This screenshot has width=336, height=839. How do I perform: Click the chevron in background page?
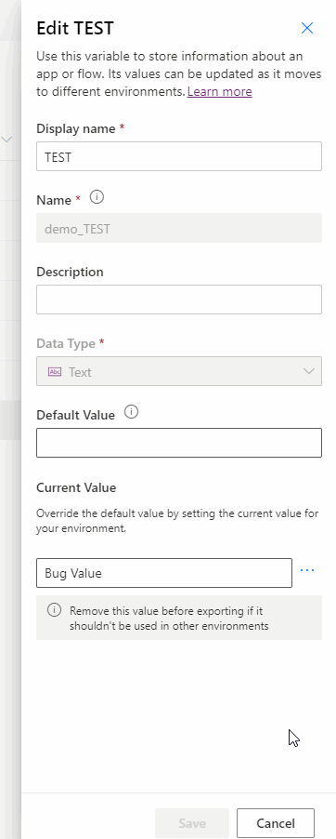pyautogui.click(x=6, y=140)
